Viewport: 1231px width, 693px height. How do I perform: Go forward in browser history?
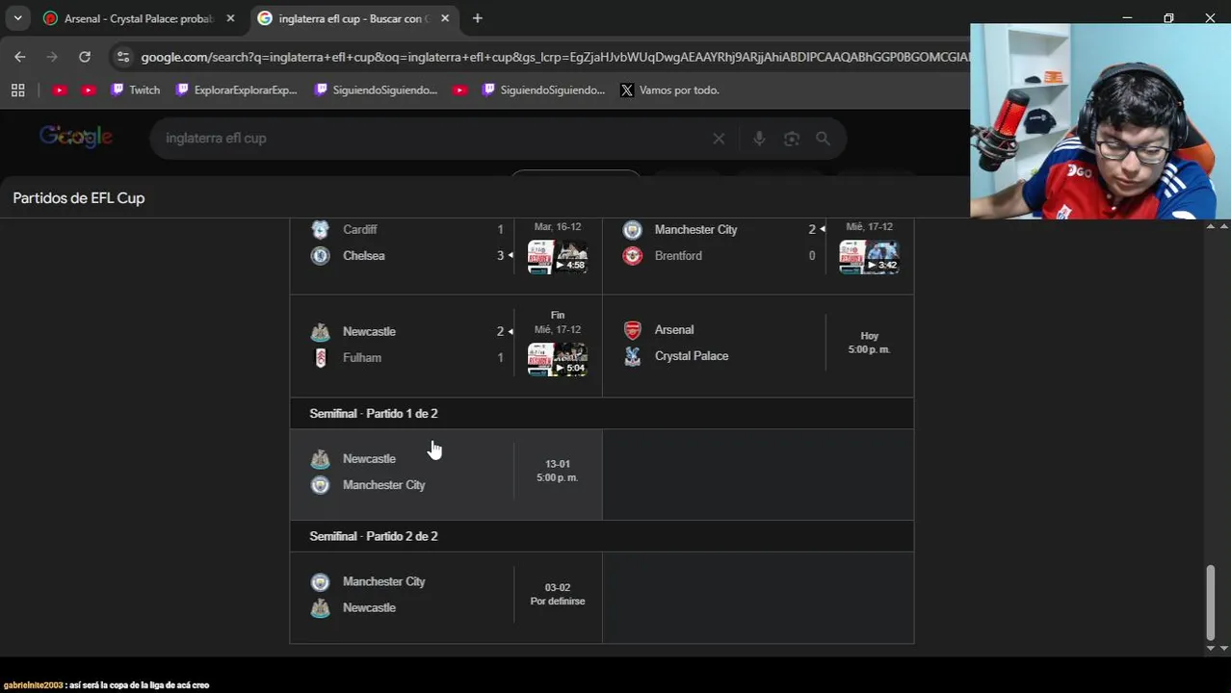[x=52, y=57]
